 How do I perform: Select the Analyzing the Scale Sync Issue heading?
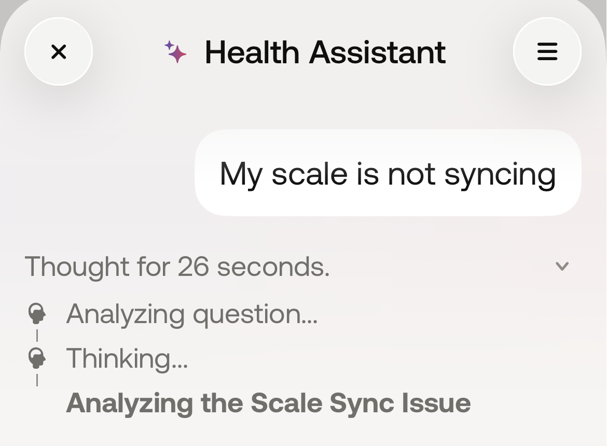268,403
